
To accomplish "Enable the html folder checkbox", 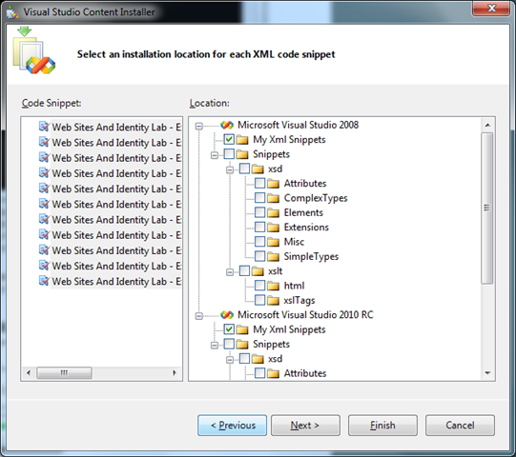I will tap(260, 286).
